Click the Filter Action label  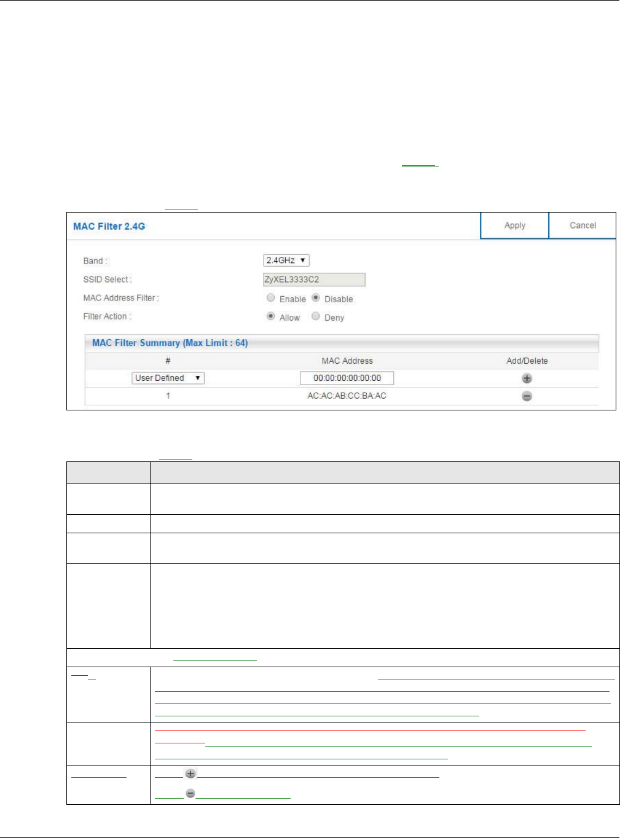[108, 316]
